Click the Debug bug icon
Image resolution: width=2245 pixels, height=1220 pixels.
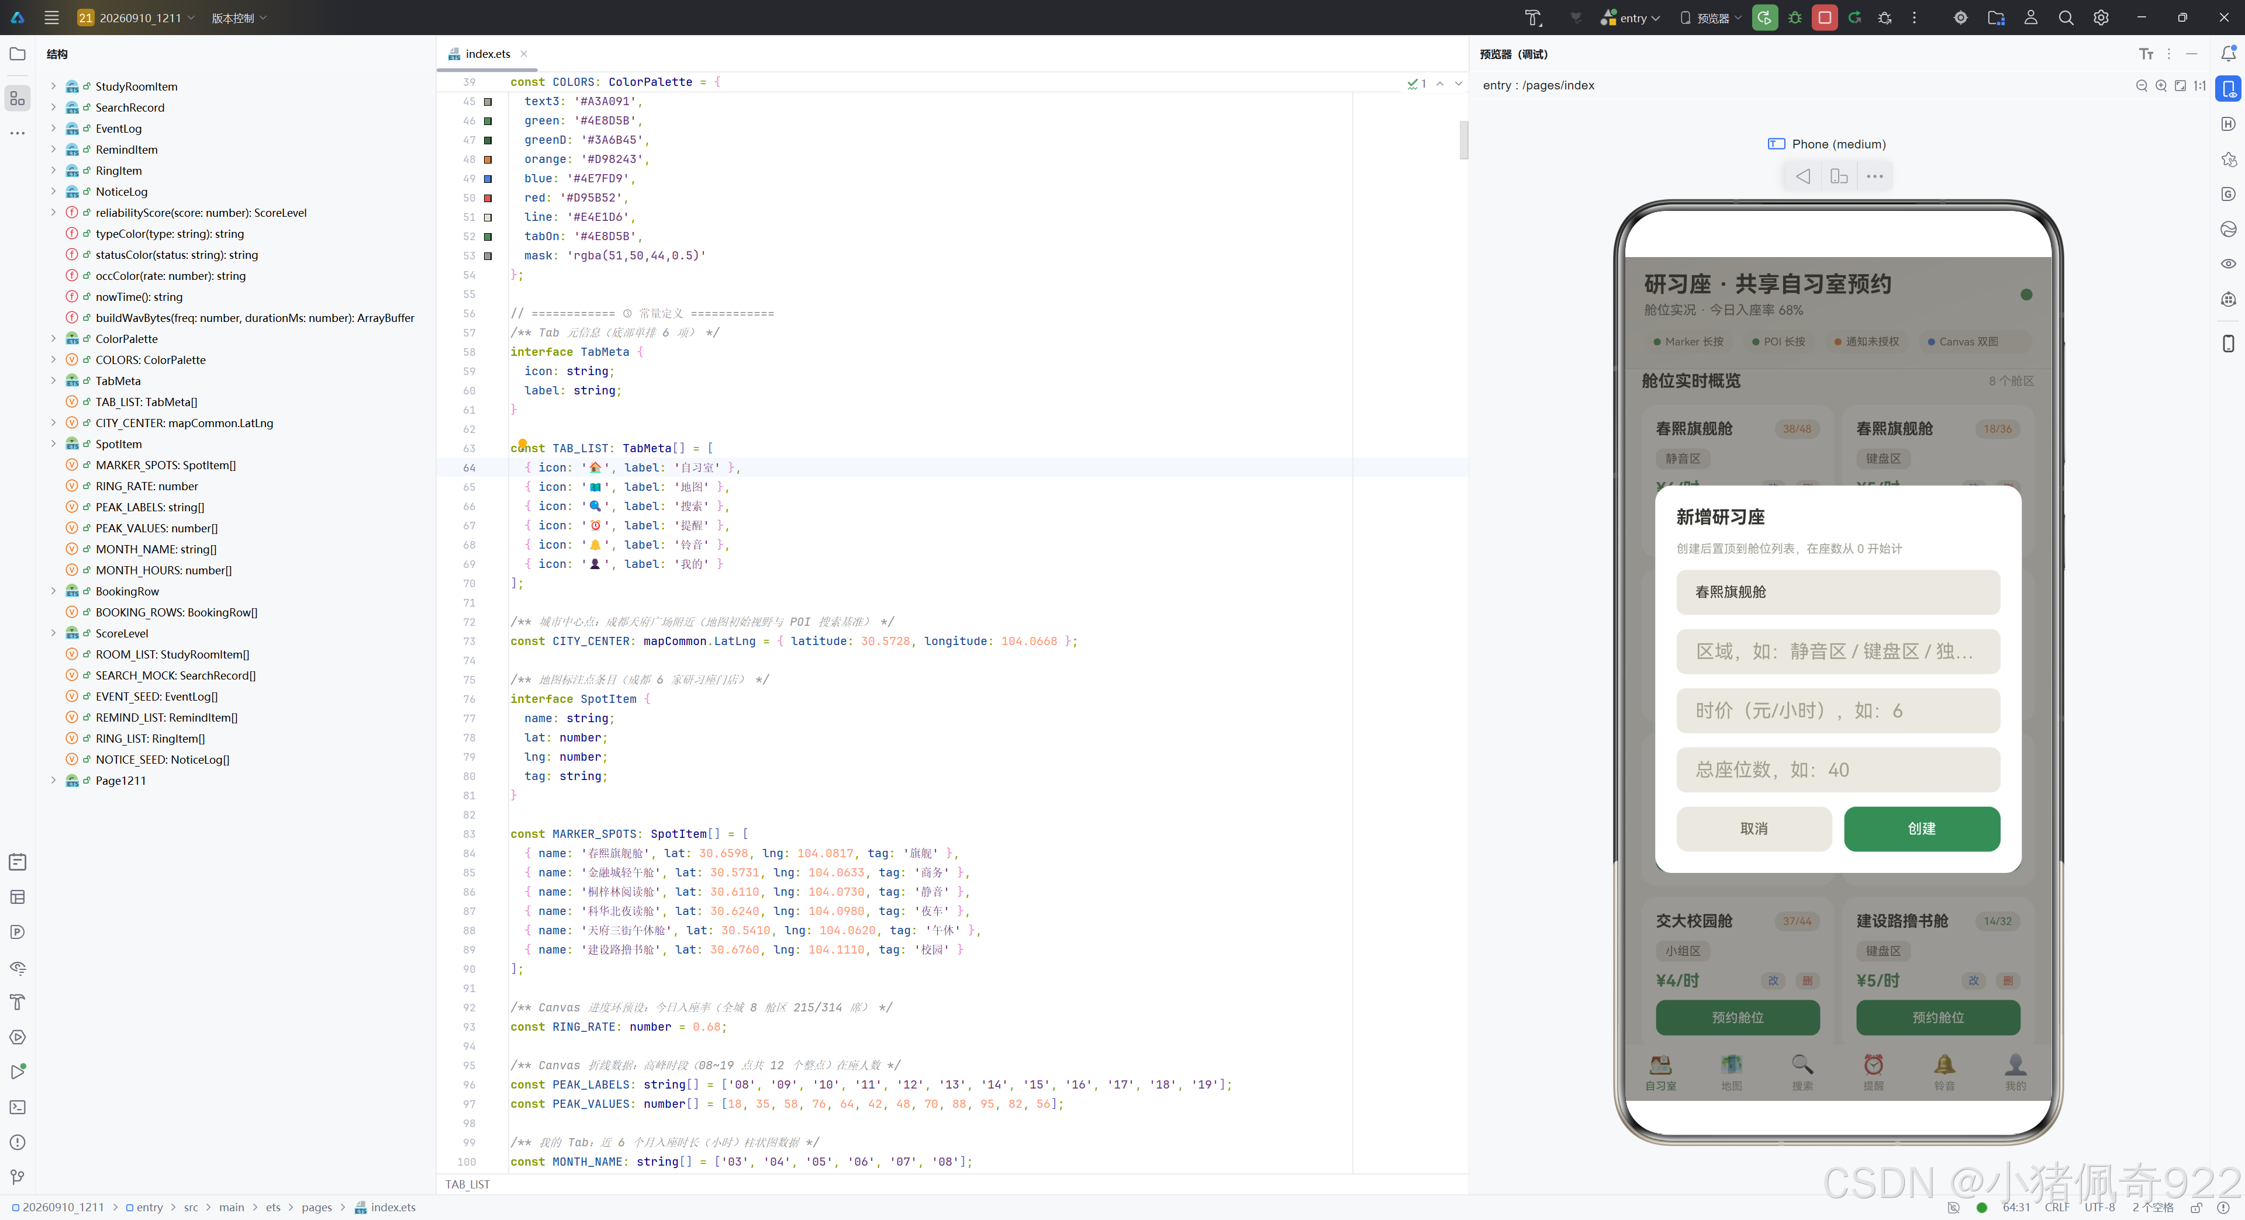point(1794,18)
